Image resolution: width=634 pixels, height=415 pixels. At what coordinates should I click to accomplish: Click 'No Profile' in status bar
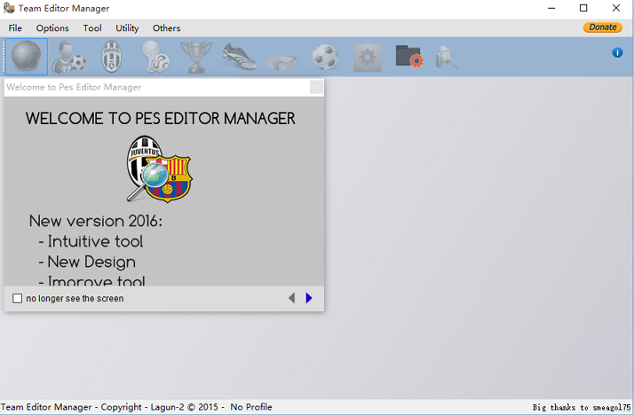251,407
